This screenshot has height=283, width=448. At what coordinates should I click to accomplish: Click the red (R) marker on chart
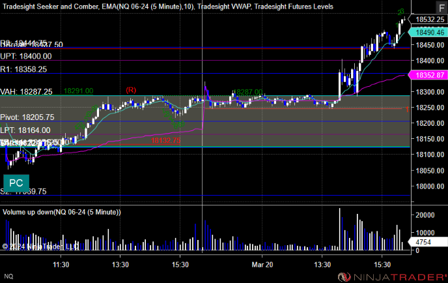click(x=131, y=90)
